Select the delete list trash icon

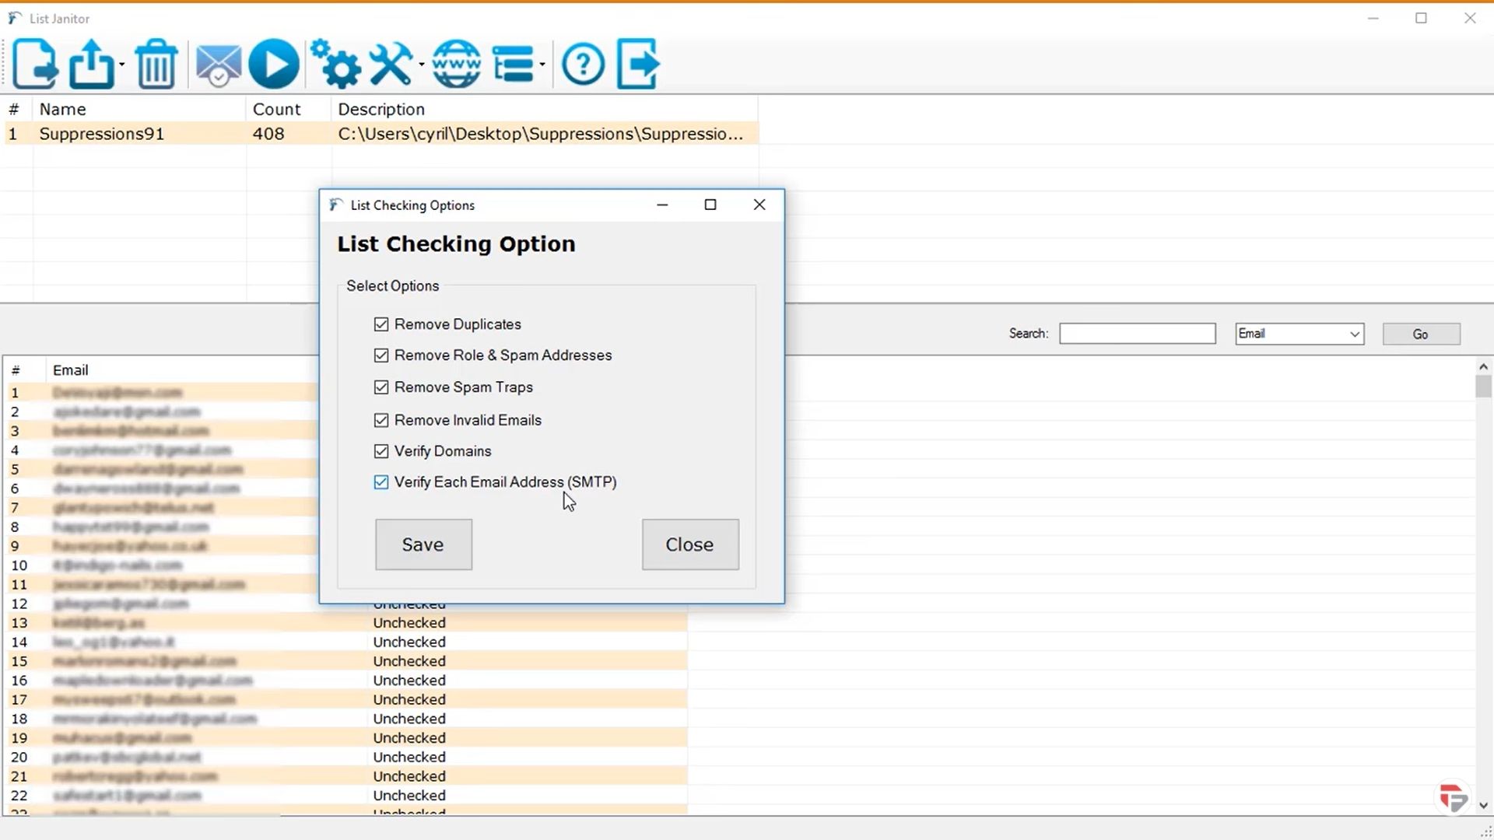point(156,64)
